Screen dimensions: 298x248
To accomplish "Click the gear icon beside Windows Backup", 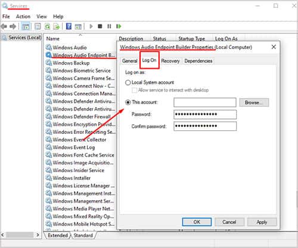I will [48, 63].
